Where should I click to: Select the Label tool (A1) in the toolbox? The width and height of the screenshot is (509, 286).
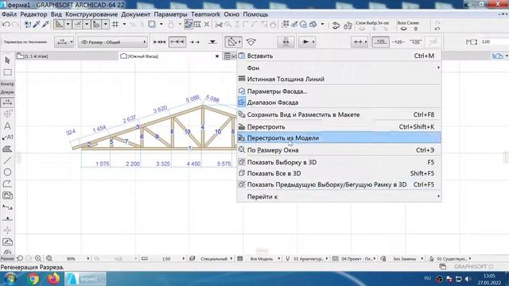[x=7, y=137]
